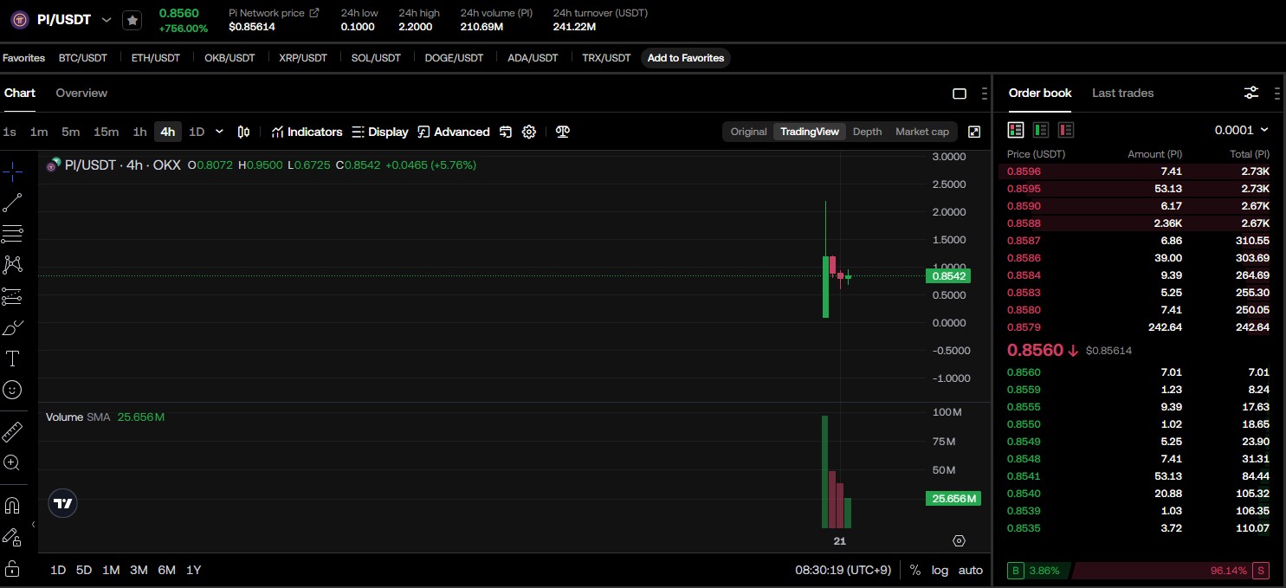
Task: Select the ruler measure tool
Action: click(x=12, y=430)
